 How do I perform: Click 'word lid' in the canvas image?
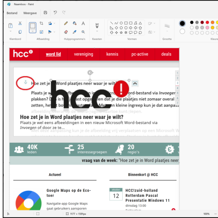click(53, 54)
